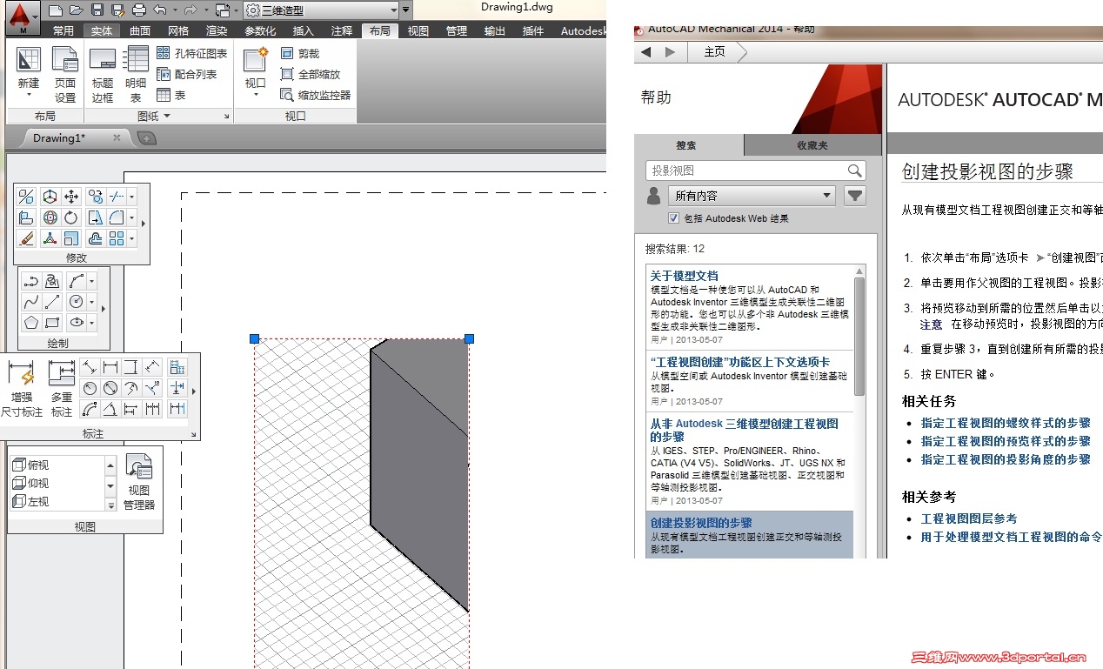Click the Undo arrow icon
Viewport: 1103px width, 669px height.
(x=159, y=10)
